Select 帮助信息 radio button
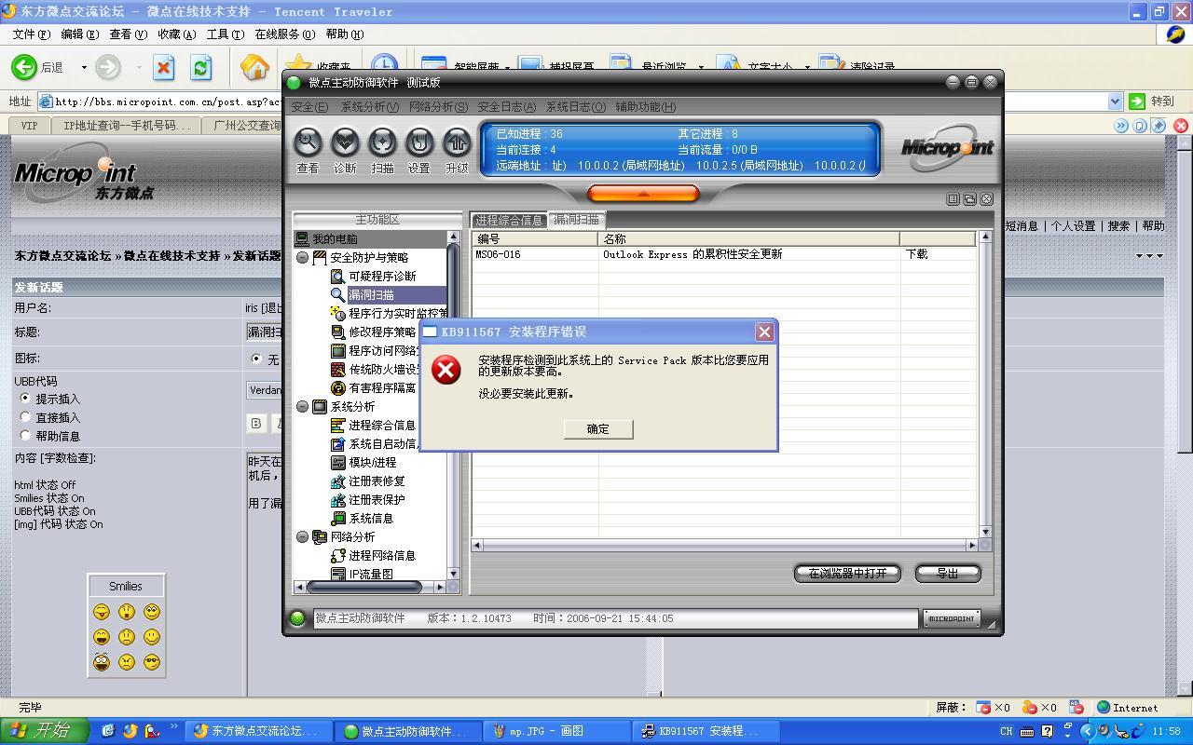The height and width of the screenshot is (745, 1193). [x=26, y=436]
